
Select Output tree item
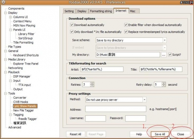point(18,89)
